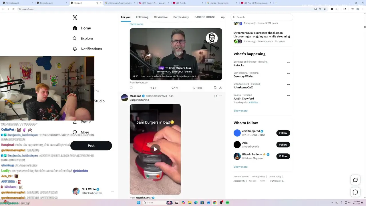Create a new post with the Post button
Image resolution: width=366 pixels, height=206 pixels.
91,146
